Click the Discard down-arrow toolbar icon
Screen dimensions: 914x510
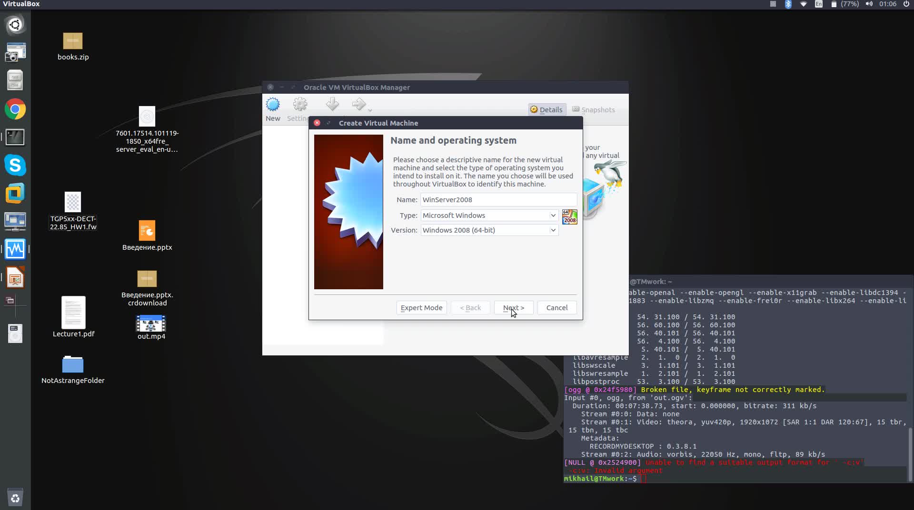click(333, 104)
